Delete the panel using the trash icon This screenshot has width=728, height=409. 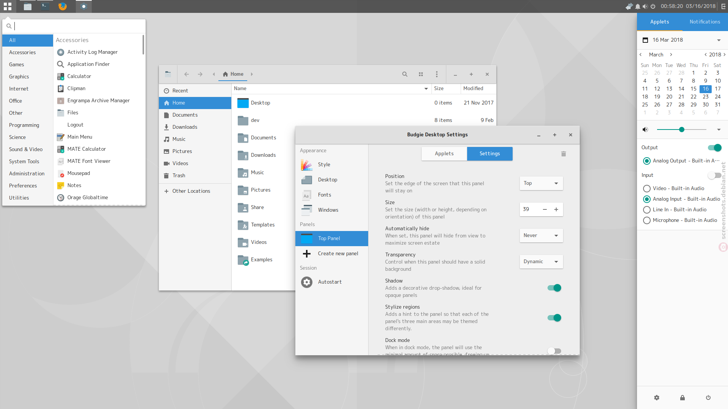[x=563, y=154]
